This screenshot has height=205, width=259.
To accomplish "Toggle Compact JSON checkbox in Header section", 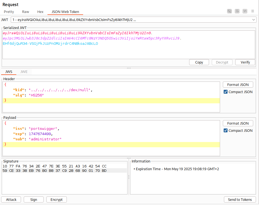I will coord(226,92).
